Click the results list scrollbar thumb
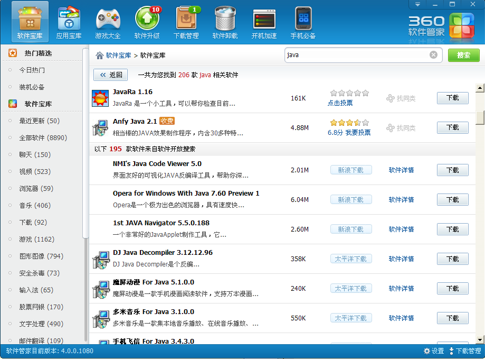Screen dimensions: 485x359 [x=480, y=117]
